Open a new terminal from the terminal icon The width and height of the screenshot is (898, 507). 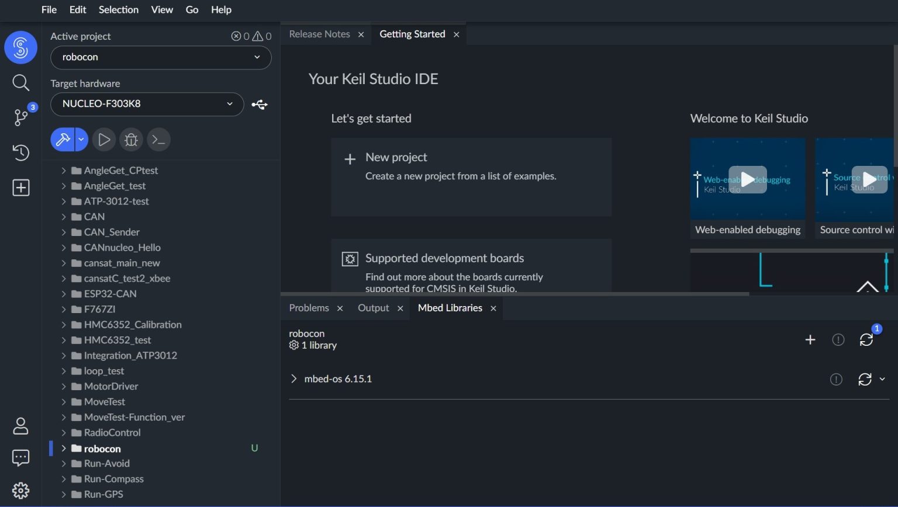tap(158, 139)
